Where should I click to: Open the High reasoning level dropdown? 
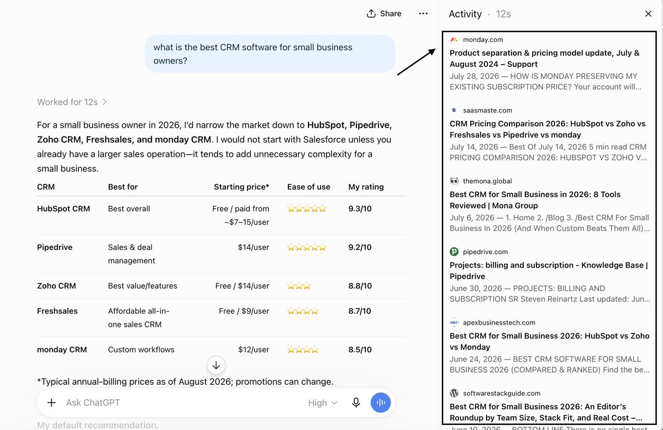click(x=323, y=403)
